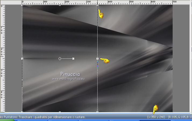Click the middle-right resize handle of the selection
Image resolution: width=192 pixels, height=121 pixels.
[97, 59]
